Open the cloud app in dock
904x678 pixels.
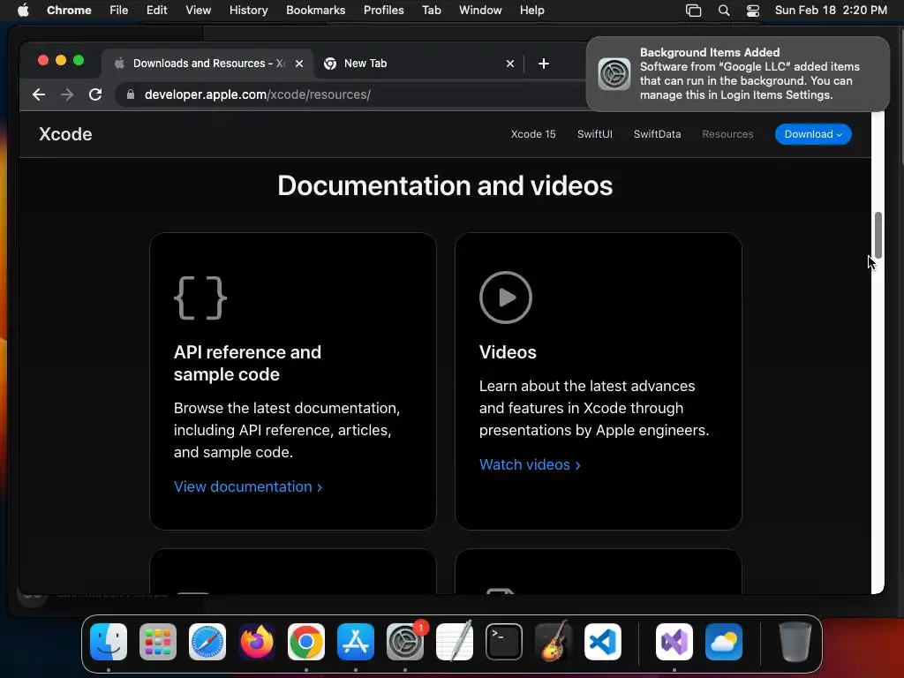pos(724,642)
